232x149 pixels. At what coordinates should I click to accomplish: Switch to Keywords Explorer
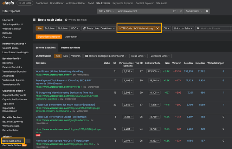pyautogui.click(x=123, y=3)
